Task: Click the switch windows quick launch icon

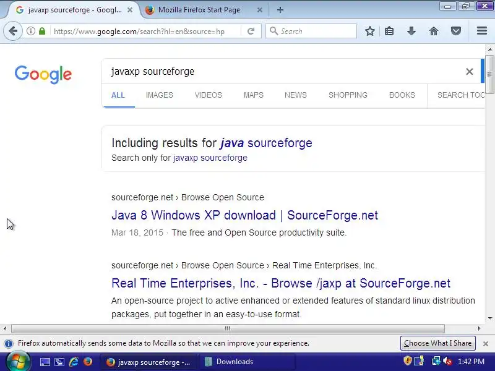Action: [59, 362]
